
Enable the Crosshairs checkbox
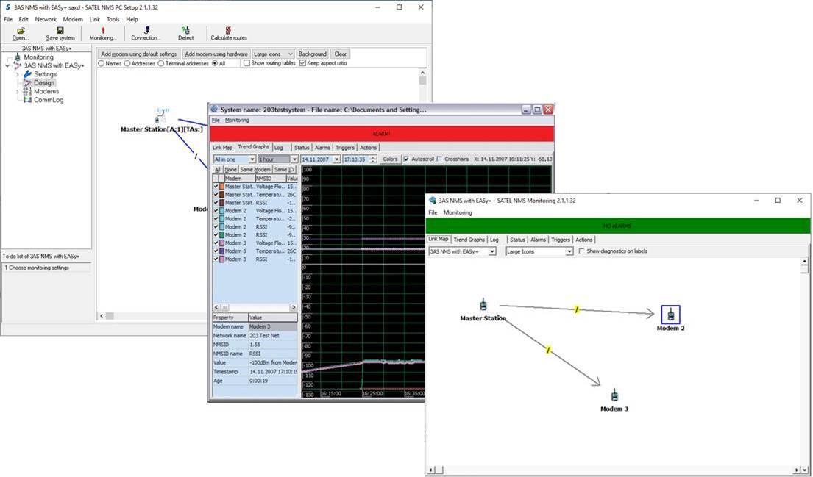[x=440, y=159]
